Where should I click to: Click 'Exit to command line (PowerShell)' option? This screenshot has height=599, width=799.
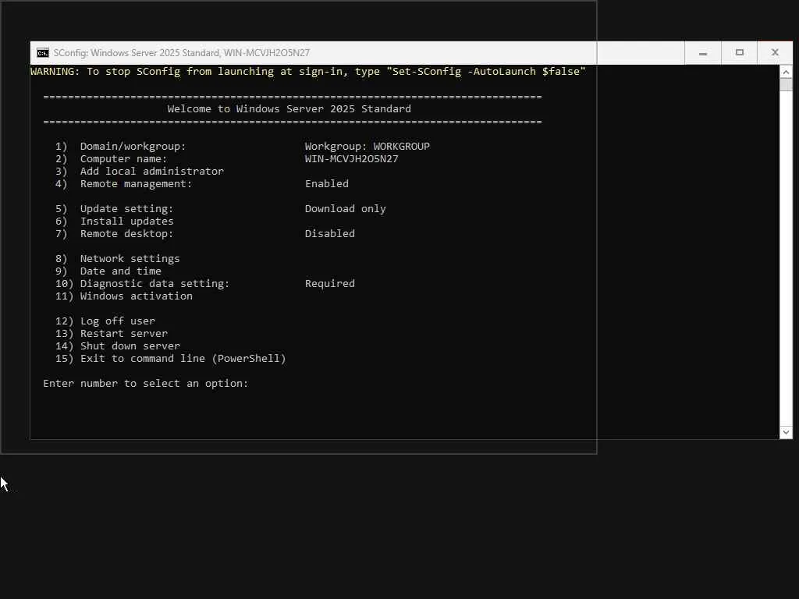(171, 359)
